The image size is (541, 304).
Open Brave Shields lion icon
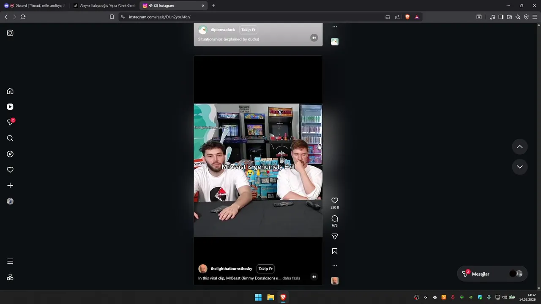coord(407,17)
